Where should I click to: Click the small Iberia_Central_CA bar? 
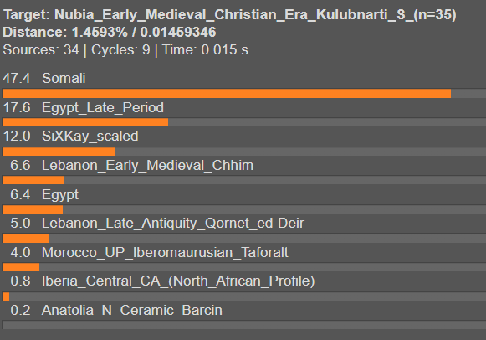click(6, 296)
